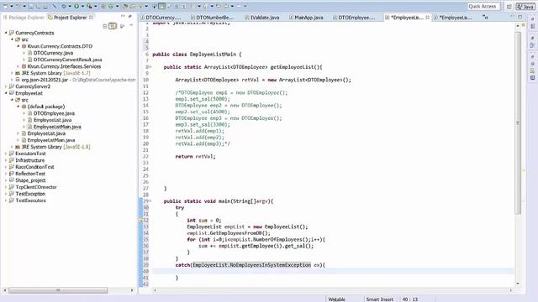The width and height of the screenshot is (538, 302).
Task: Fold the getEmployeeList method at line 8
Action: click(150, 67)
